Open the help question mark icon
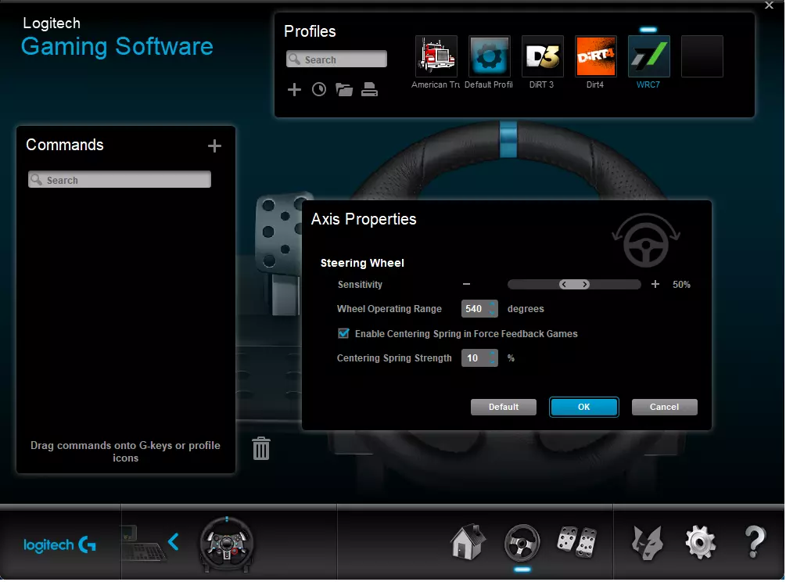This screenshot has height=582, width=786. pyautogui.click(x=755, y=542)
